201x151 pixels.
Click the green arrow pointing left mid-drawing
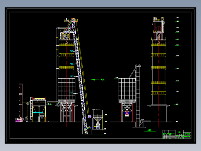(95, 80)
